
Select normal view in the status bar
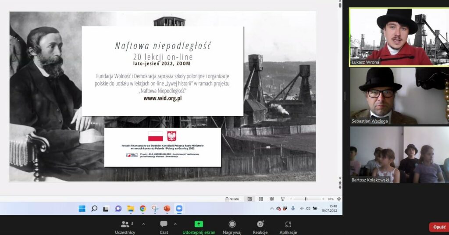coord(249,199)
